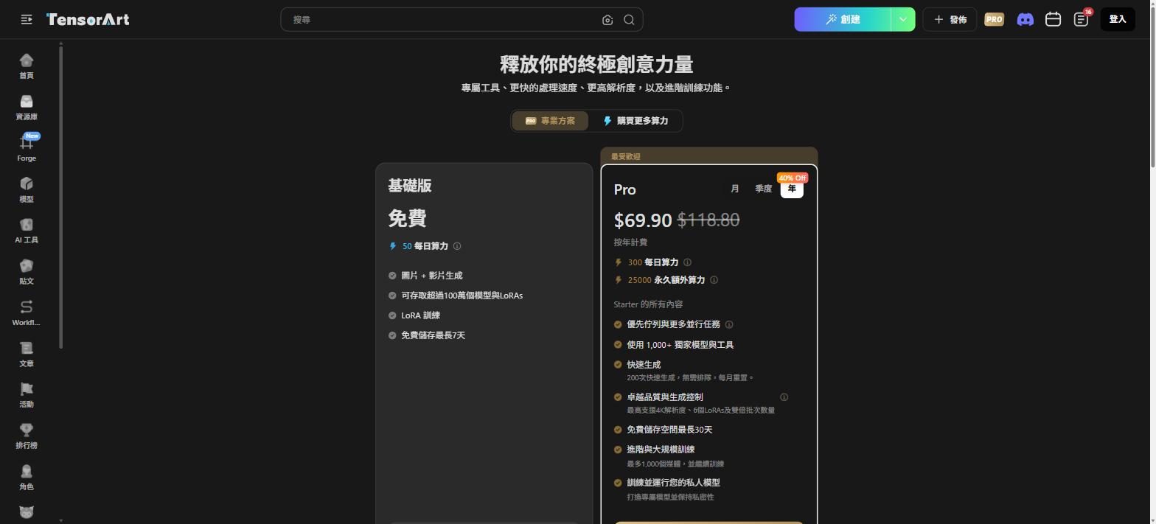
Task: Switch Pro billing to 月
Action: [x=734, y=189]
